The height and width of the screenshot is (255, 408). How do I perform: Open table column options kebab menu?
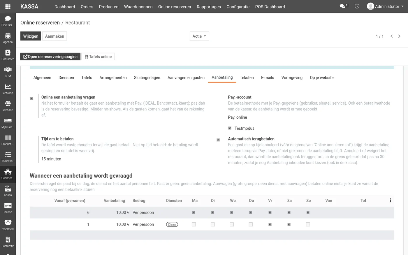pyautogui.click(x=391, y=201)
